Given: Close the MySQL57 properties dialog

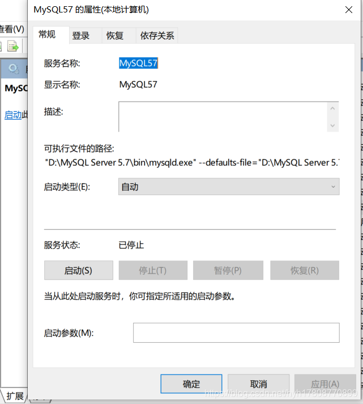Looking at the screenshot, I should click(x=349, y=10).
